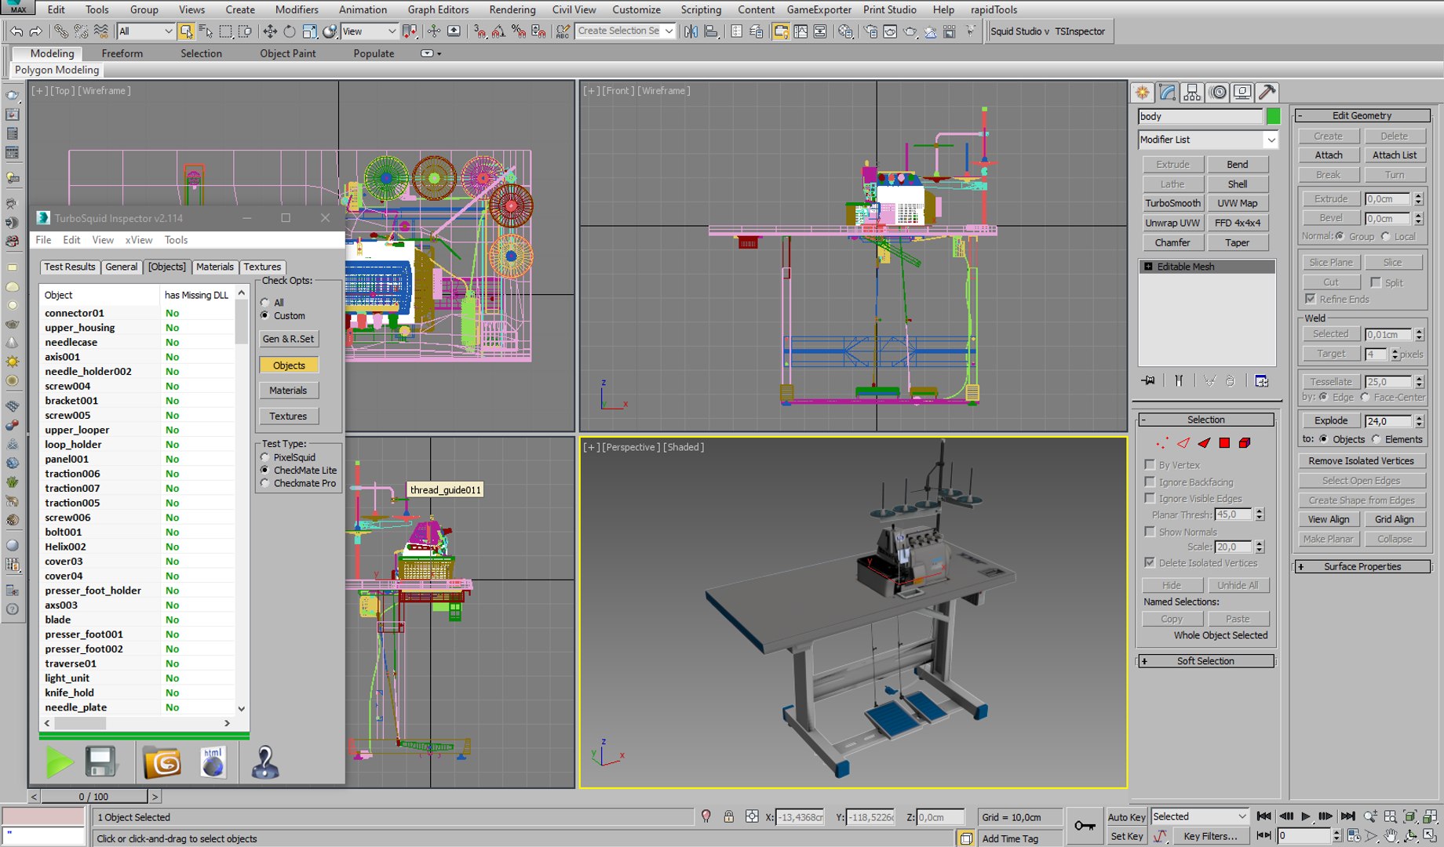Viewport: 1444px width, 847px height.
Task: Click the Set Keys large key icon
Action: (1085, 826)
